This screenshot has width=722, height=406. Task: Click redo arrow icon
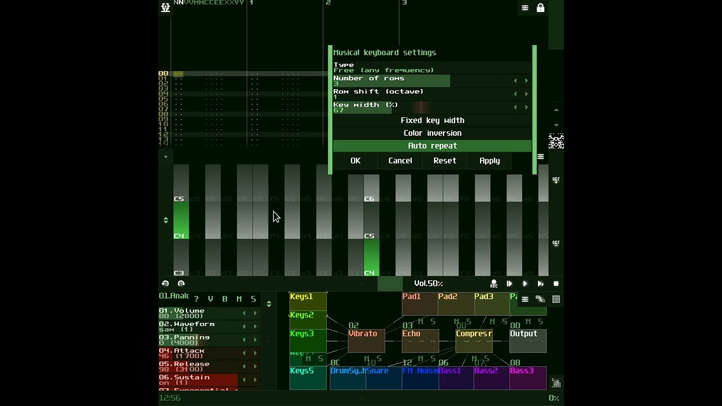(x=181, y=284)
